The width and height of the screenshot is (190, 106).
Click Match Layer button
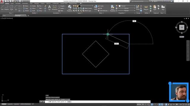(x=87, y=11)
